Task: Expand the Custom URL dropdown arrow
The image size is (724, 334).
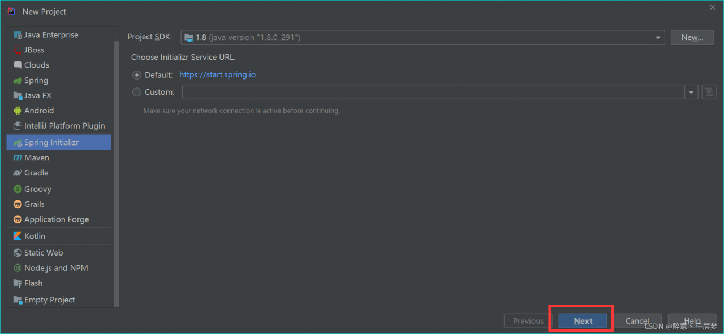Action: [x=691, y=92]
